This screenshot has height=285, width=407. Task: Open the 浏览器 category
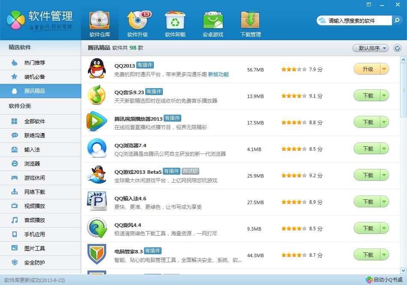pos(41,163)
